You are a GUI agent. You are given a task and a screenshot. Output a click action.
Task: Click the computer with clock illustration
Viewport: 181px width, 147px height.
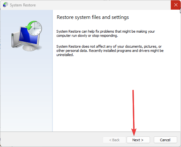click(27, 36)
